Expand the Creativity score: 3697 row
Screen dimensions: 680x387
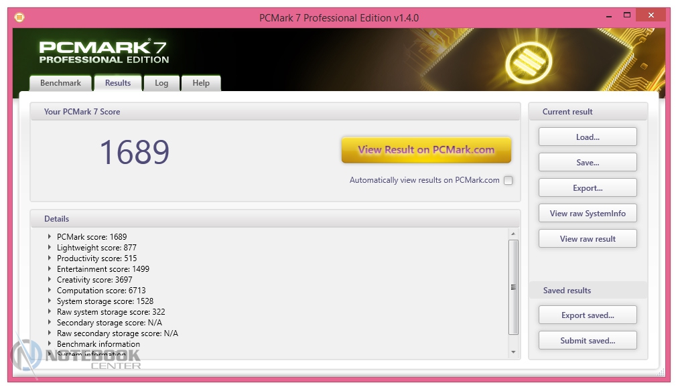[50, 279]
